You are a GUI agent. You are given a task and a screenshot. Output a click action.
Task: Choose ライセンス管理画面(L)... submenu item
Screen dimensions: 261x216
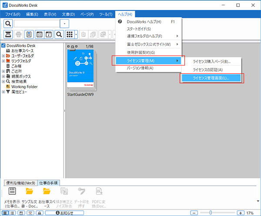pos(211,78)
